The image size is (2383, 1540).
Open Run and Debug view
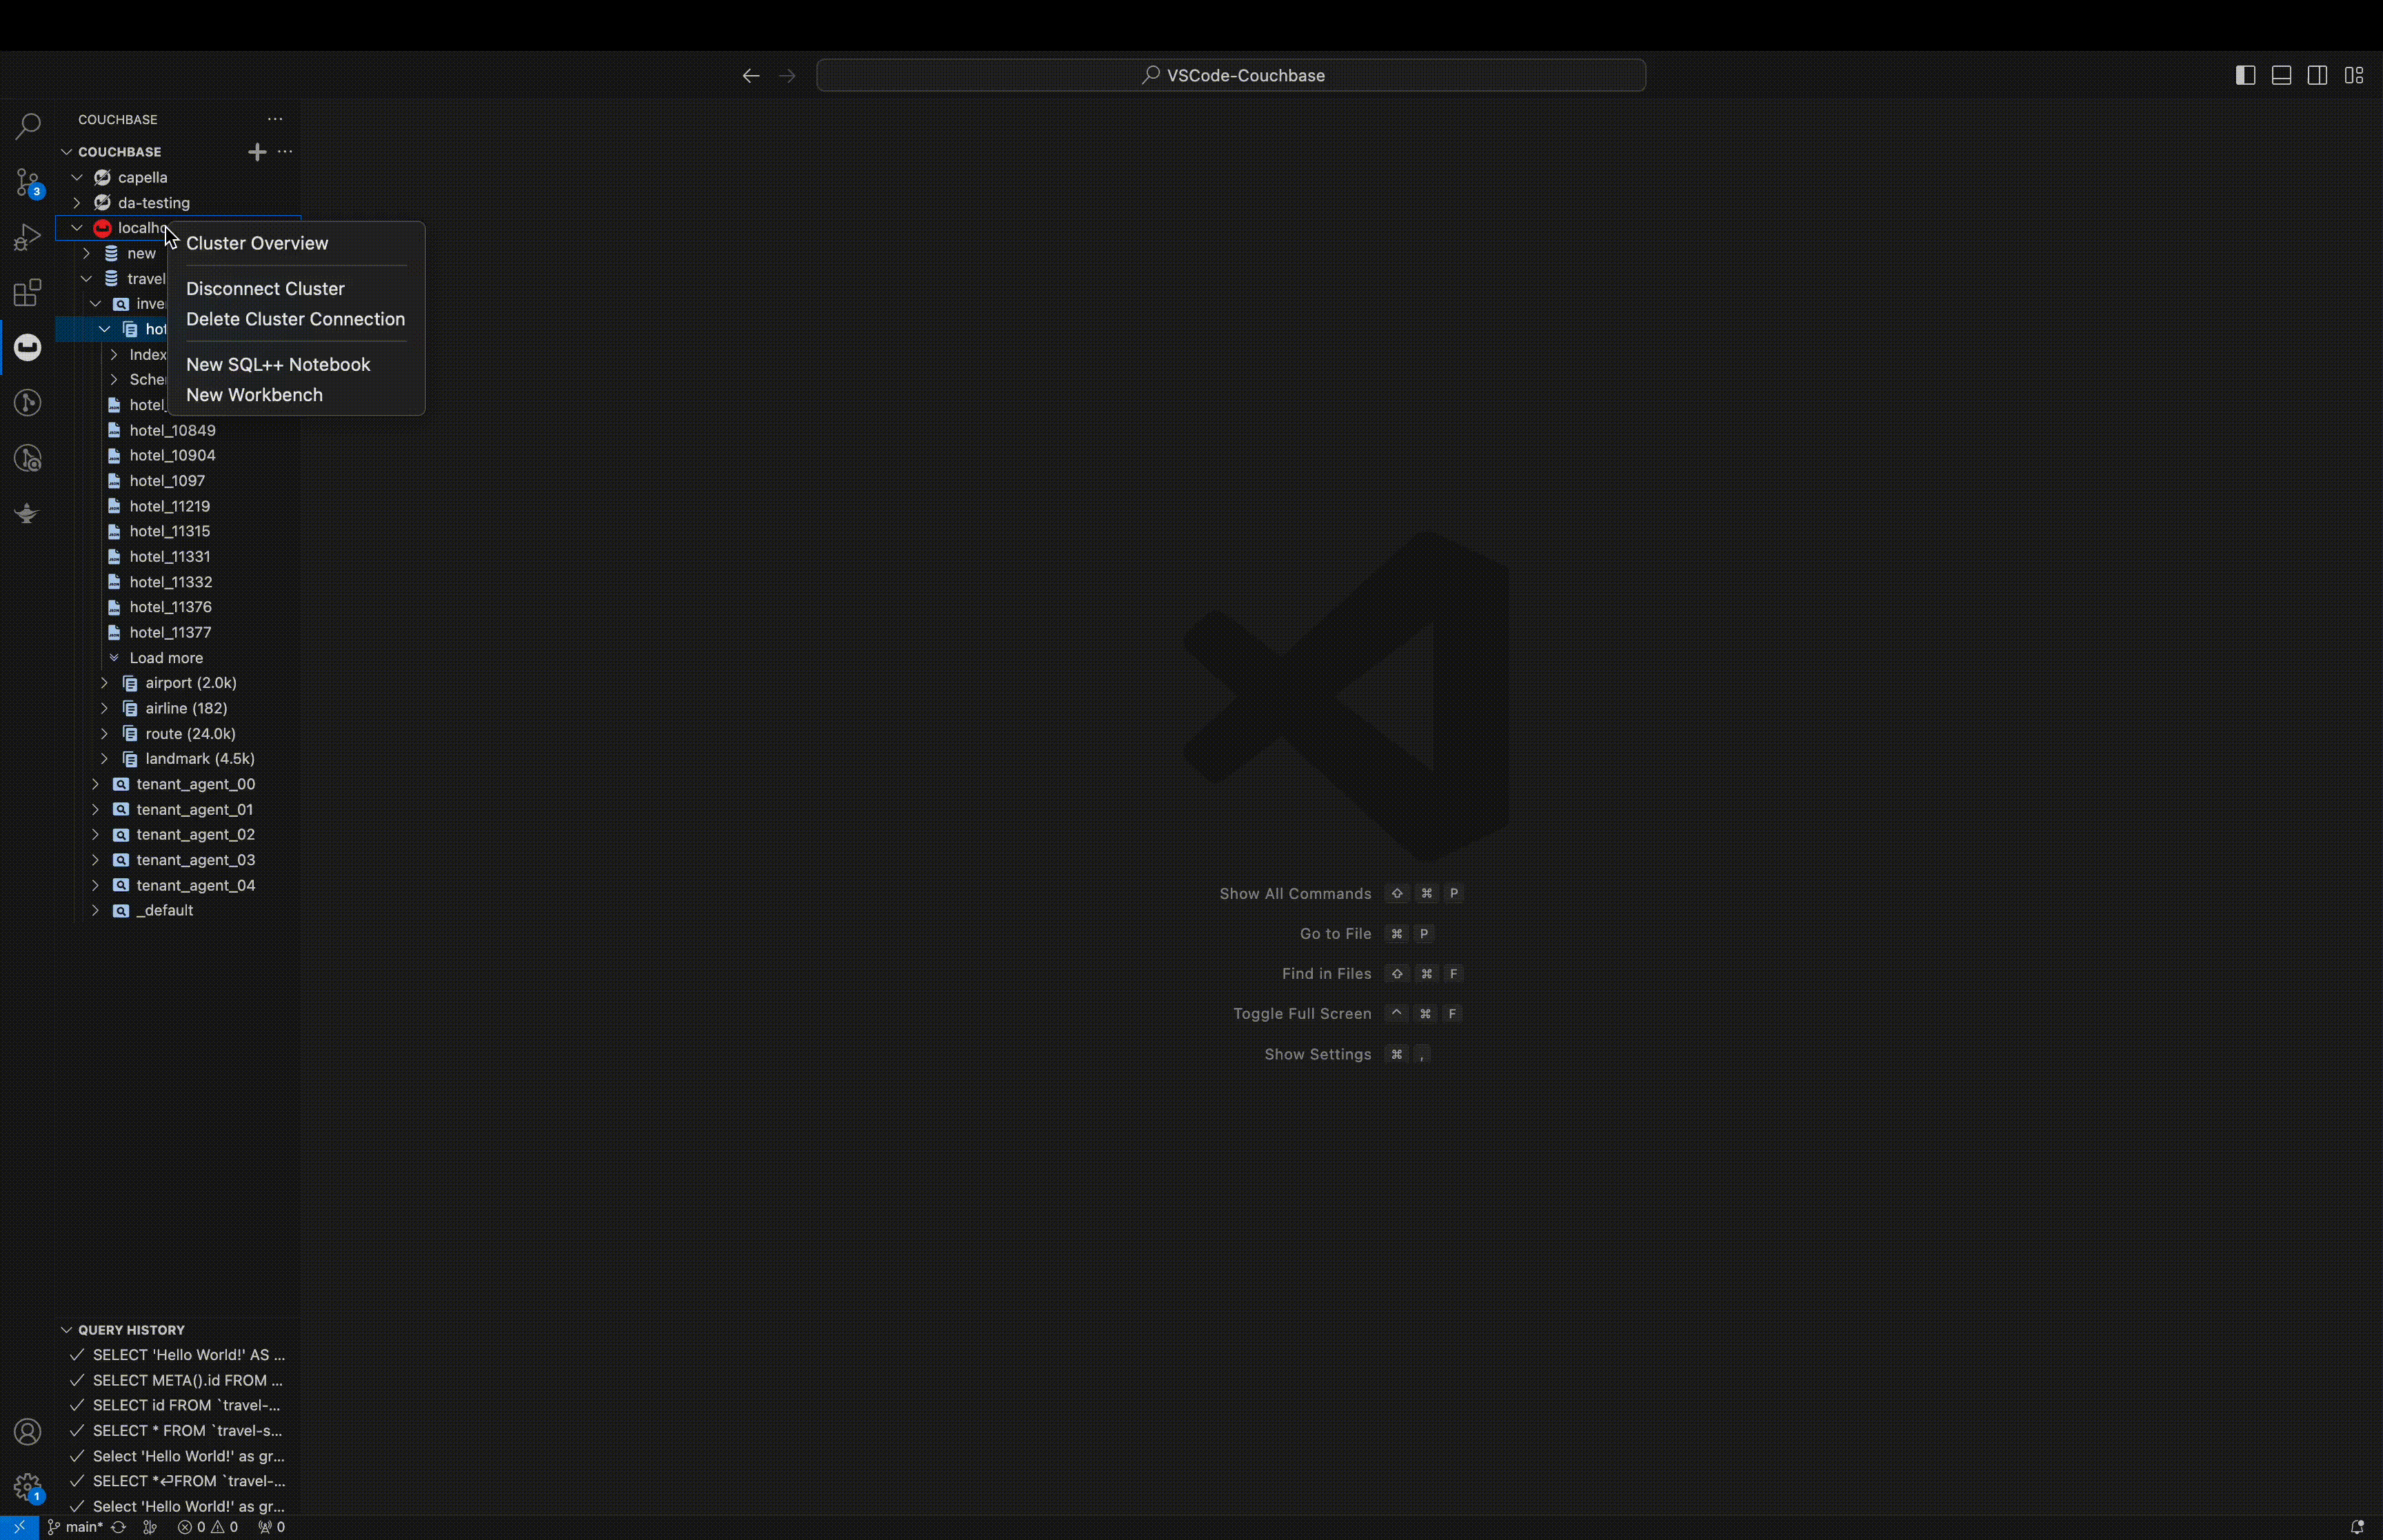pos(27,238)
